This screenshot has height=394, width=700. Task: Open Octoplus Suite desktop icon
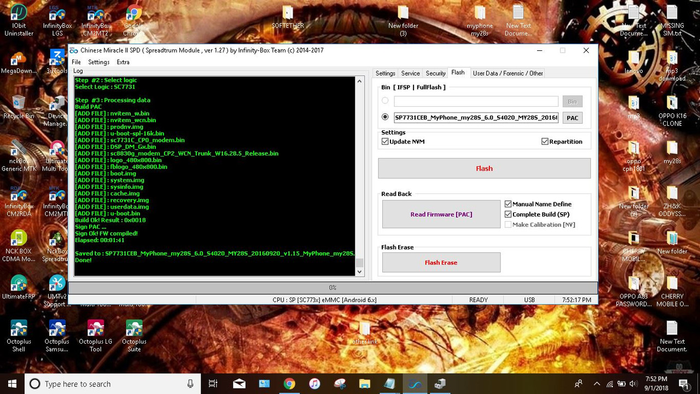pyautogui.click(x=134, y=336)
